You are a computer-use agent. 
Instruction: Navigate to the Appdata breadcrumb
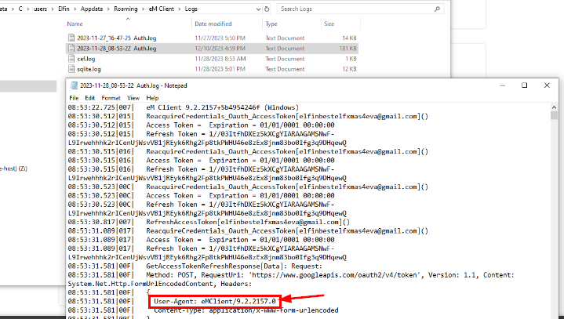coord(91,9)
